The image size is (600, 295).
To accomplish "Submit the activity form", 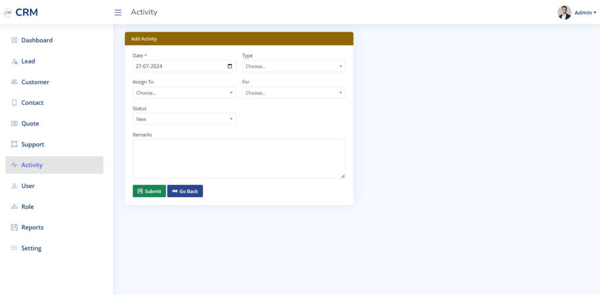I will pyautogui.click(x=149, y=191).
